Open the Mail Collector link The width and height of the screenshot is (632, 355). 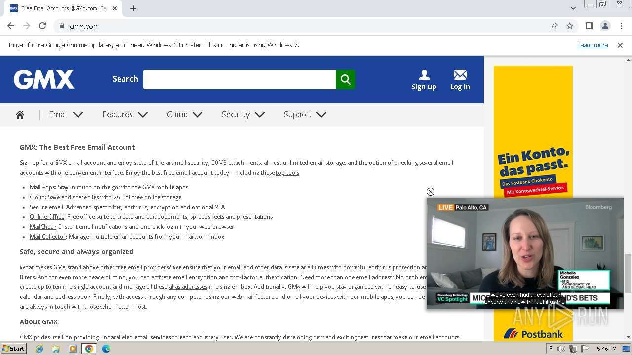[47, 237]
